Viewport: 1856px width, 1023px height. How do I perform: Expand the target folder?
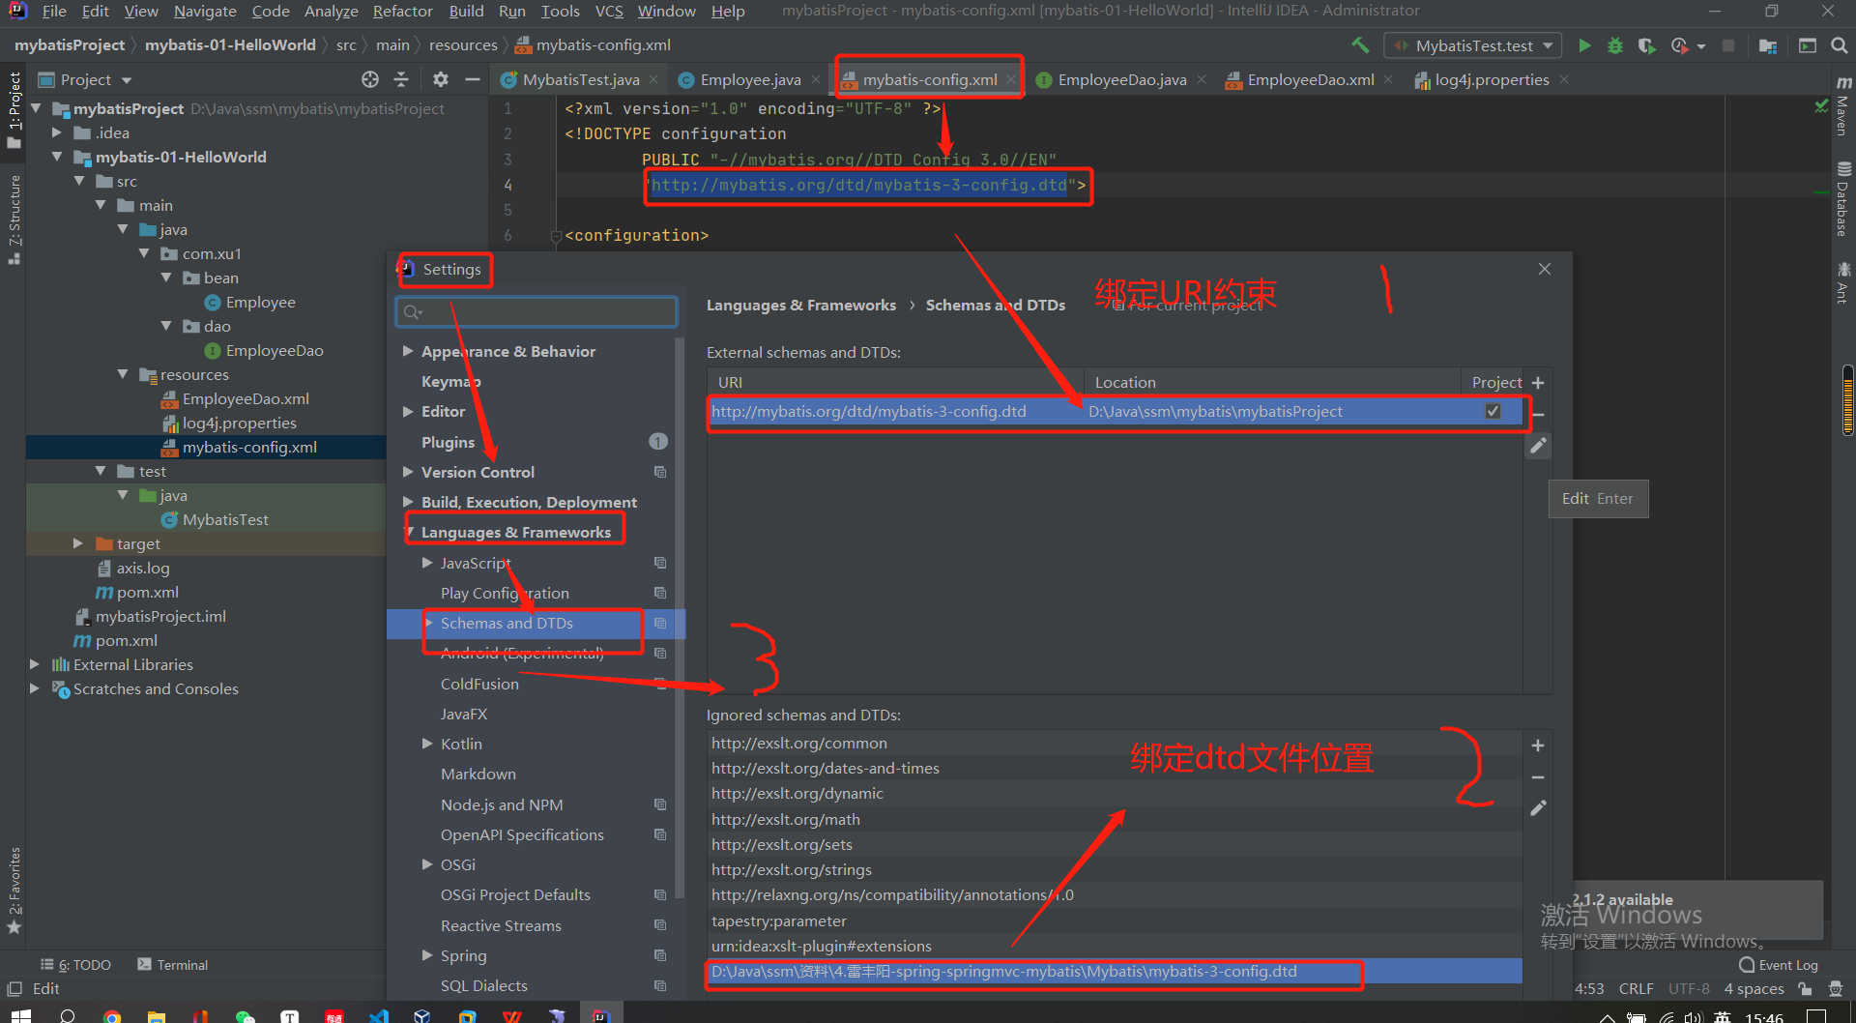79,543
